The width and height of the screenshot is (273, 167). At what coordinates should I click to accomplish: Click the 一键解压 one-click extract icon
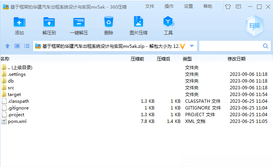(x=79, y=22)
